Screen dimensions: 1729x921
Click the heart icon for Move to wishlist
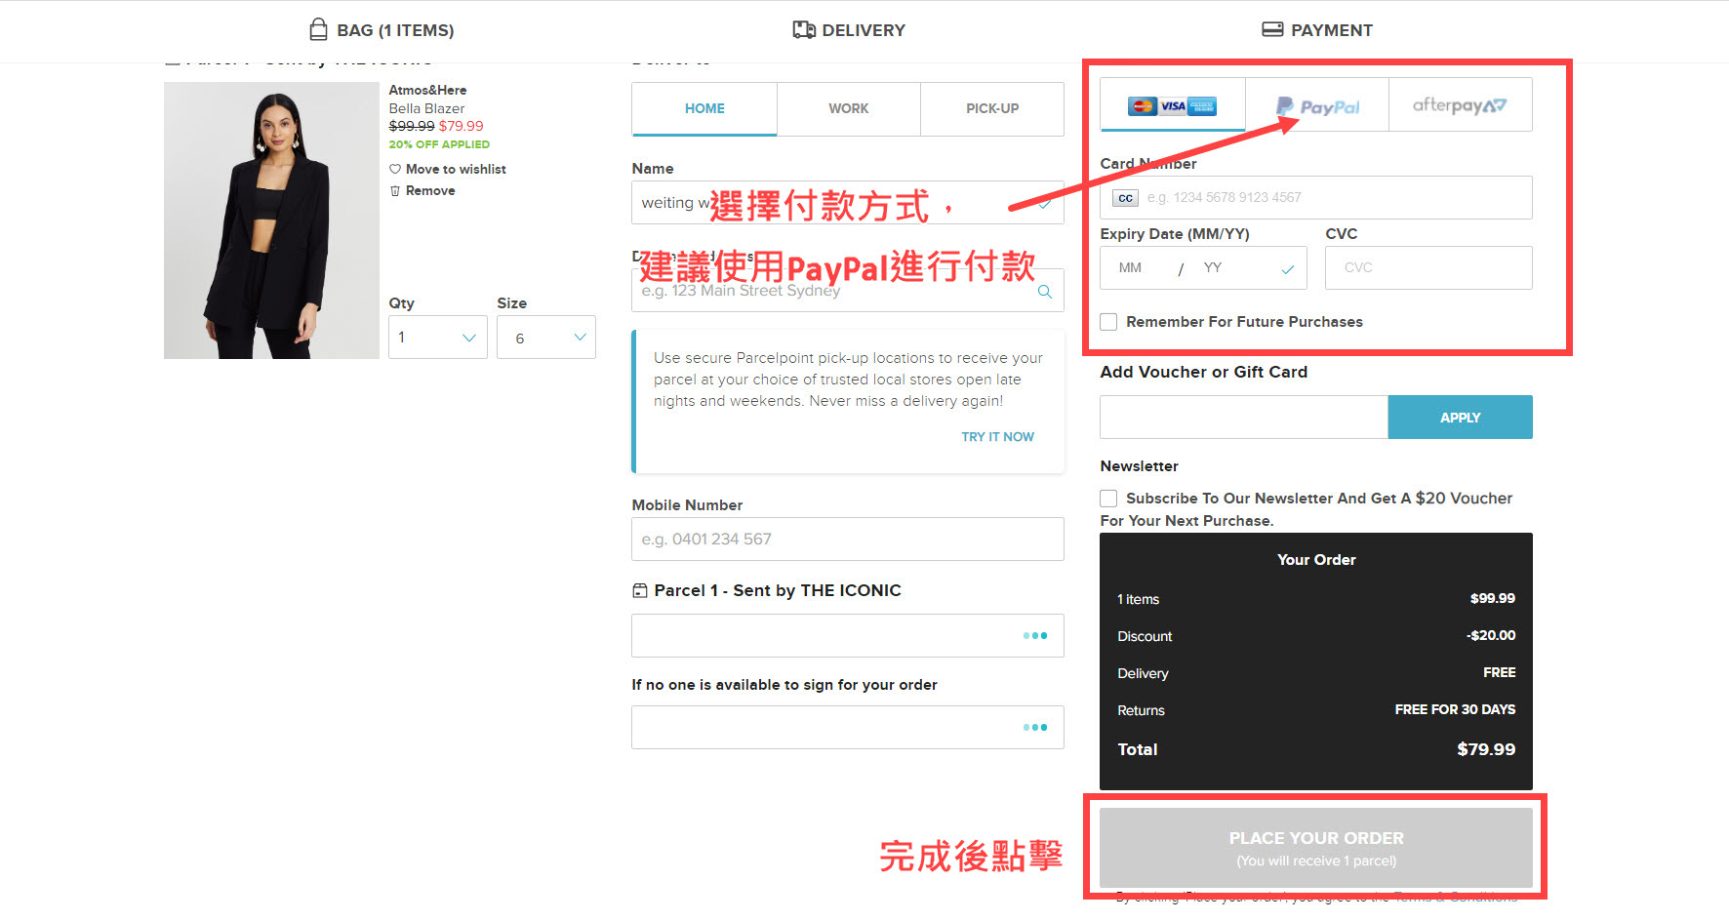395,169
